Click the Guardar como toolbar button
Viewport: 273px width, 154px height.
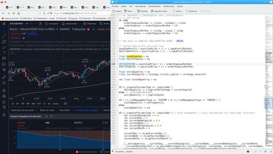pyautogui.click(x=160, y=11)
